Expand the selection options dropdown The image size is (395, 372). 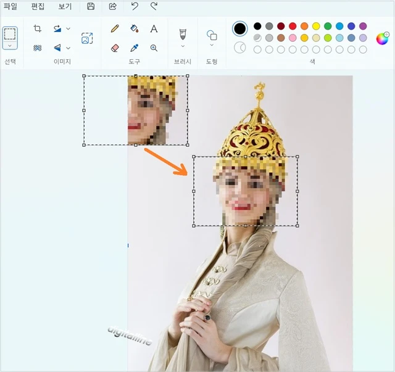(x=10, y=46)
